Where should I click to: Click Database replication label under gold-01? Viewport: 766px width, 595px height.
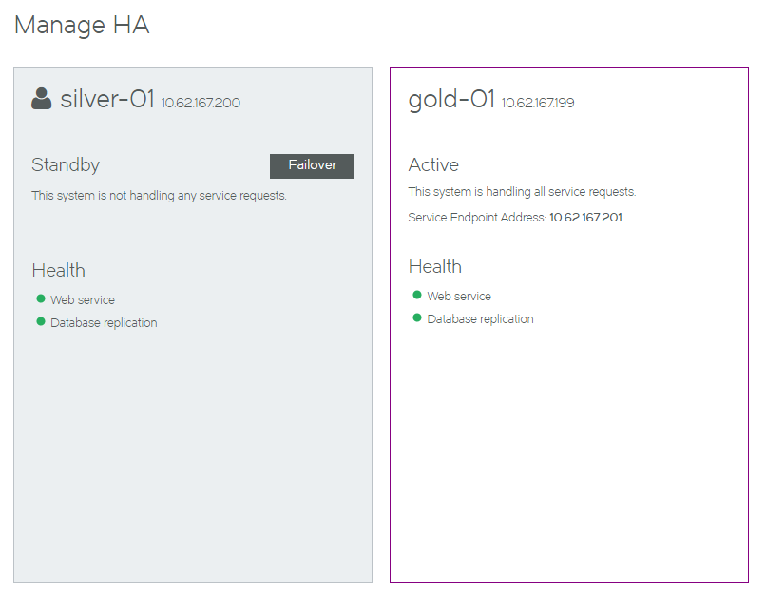(x=480, y=319)
